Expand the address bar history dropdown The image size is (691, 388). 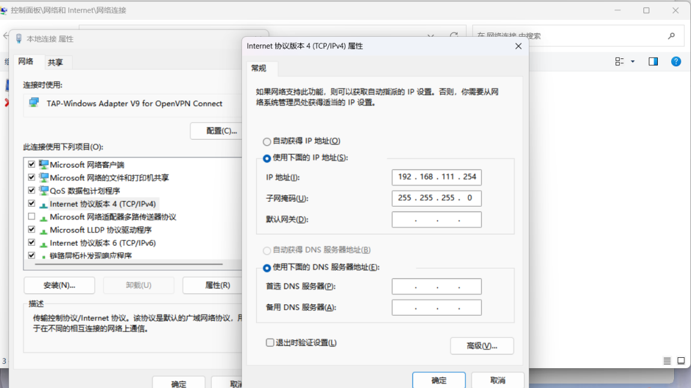click(431, 36)
